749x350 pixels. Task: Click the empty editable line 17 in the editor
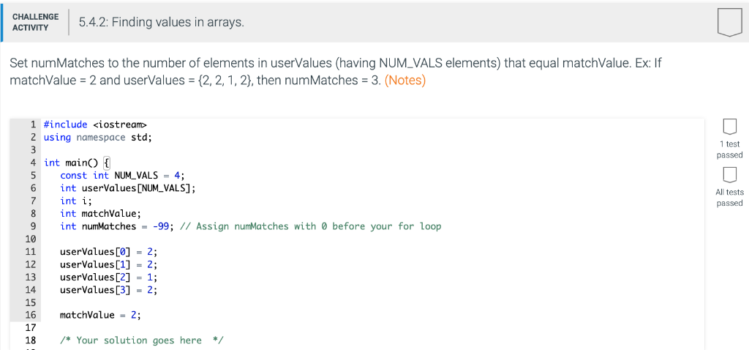coord(372,328)
